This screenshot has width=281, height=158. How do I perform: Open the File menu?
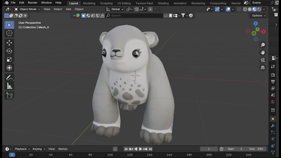(13, 3)
